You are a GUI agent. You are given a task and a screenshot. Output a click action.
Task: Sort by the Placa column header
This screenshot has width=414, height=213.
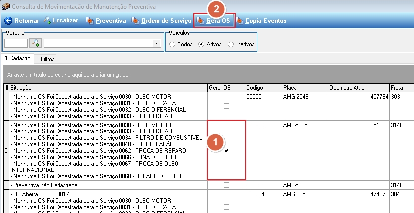(x=305, y=88)
